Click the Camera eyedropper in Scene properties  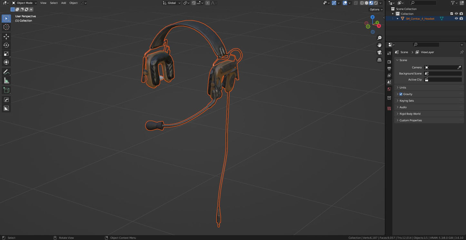pyautogui.click(x=460, y=67)
